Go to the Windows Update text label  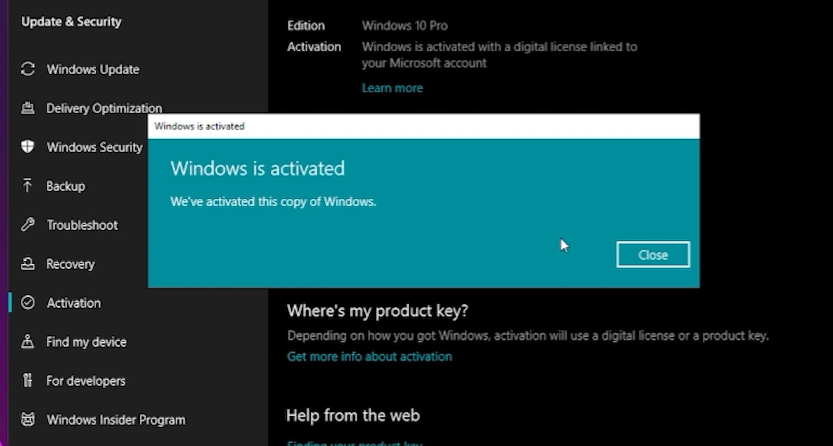pyautogui.click(x=93, y=69)
